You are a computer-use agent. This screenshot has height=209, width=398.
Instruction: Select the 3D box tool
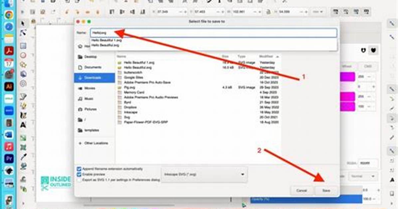(23, 74)
